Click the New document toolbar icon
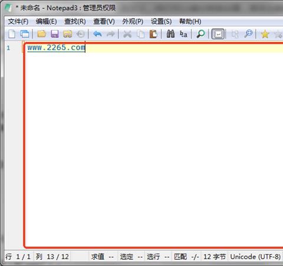The image size is (283, 266). (12, 34)
